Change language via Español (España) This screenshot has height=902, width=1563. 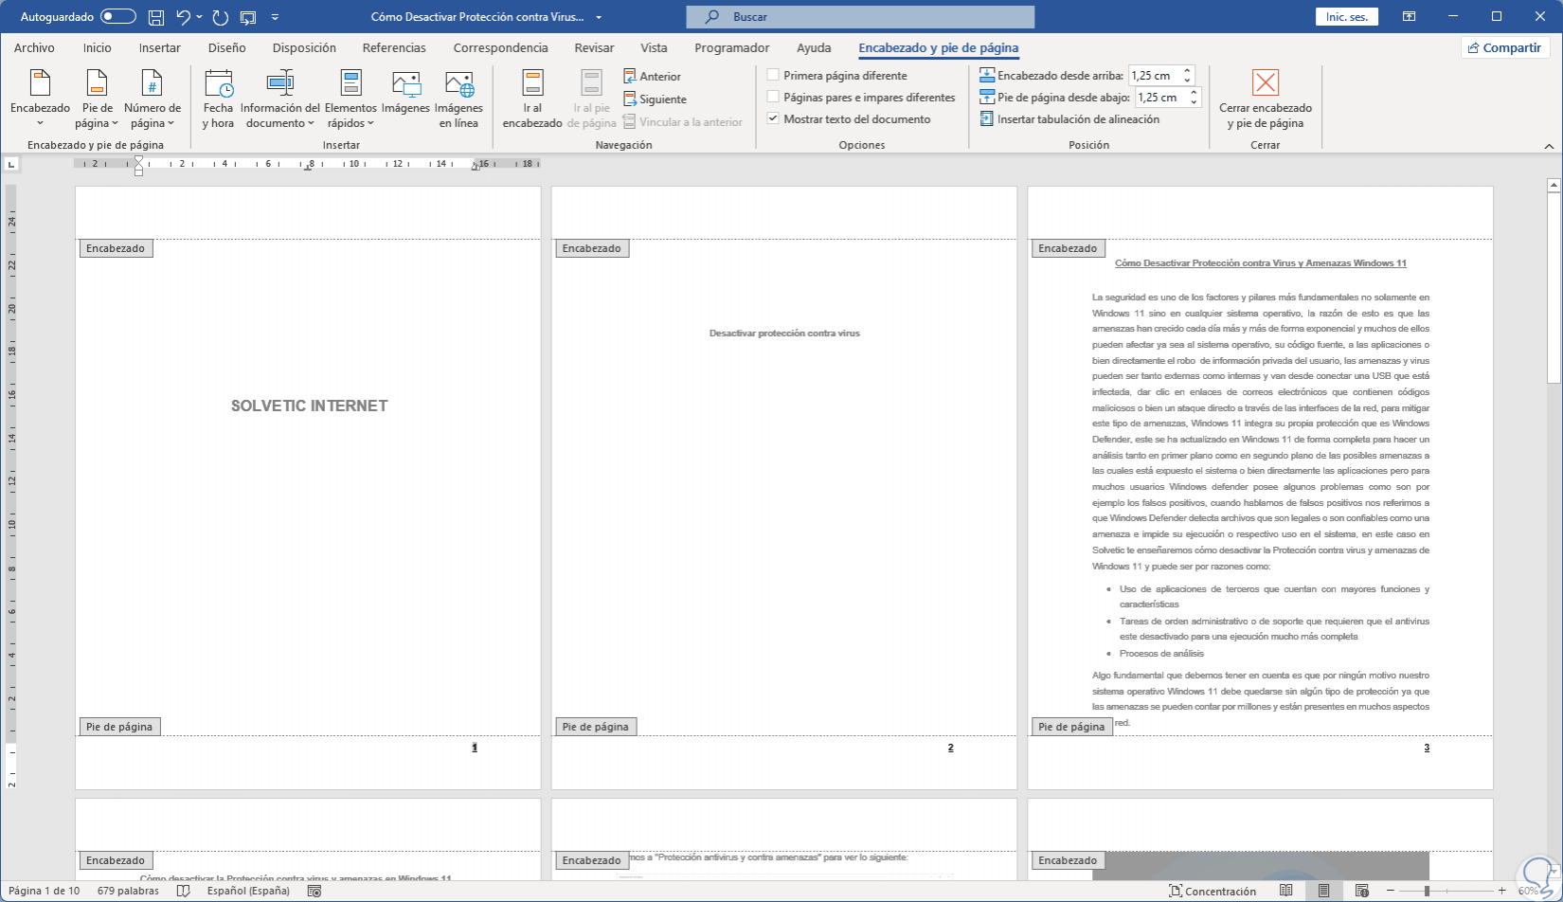click(248, 891)
